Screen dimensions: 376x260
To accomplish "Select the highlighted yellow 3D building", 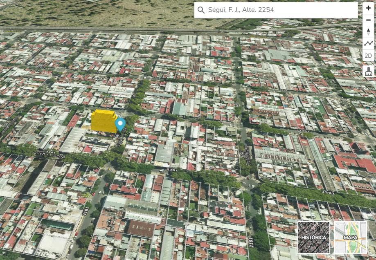I will click(x=103, y=121).
